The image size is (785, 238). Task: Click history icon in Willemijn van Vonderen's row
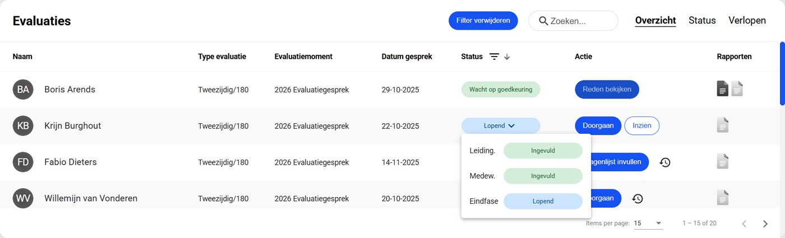point(638,198)
